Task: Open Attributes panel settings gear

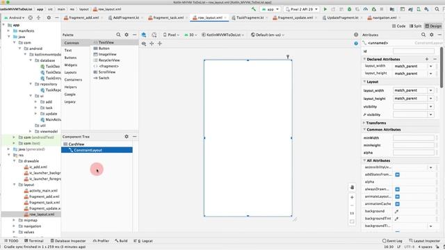Action: point(432,35)
